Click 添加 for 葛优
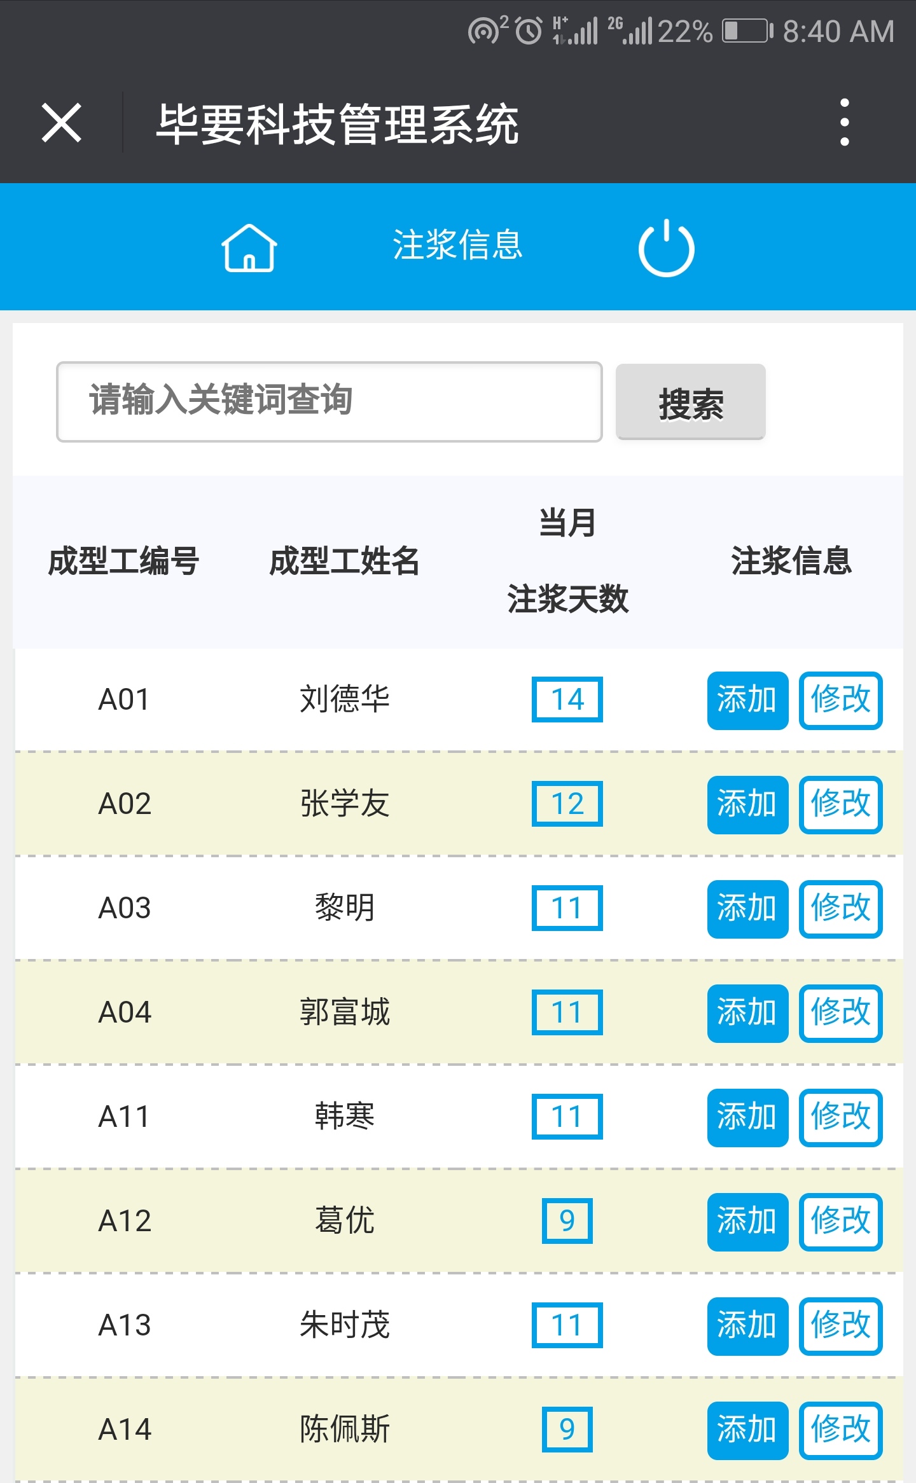The width and height of the screenshot is (916, 1483). tap(747, 1222)
